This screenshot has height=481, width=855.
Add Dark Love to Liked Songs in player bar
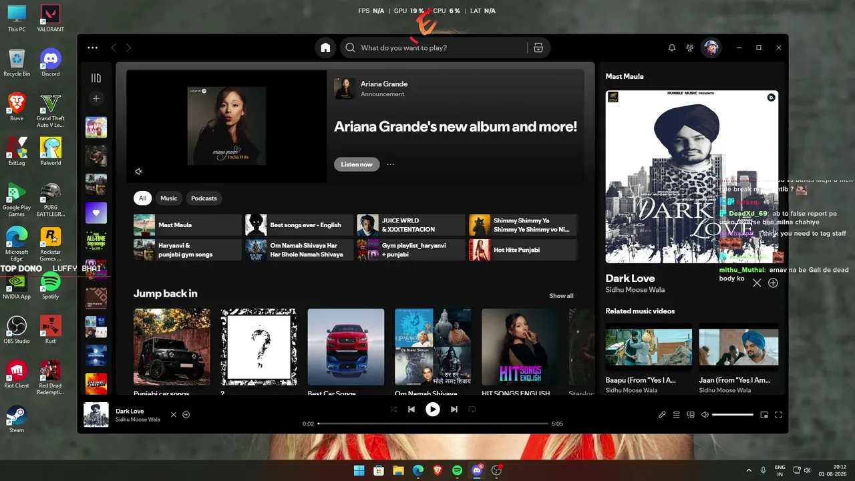click(186, 415)
